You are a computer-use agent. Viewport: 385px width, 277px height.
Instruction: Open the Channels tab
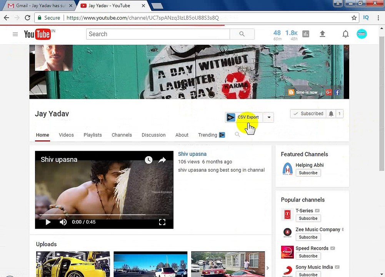(x=122, y=135)
